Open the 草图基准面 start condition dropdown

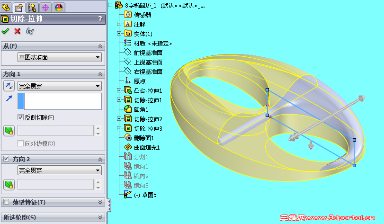pyautogui.click(x=60, y=57)
